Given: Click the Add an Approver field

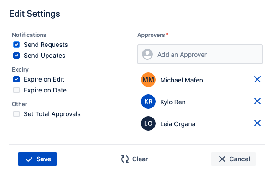Looking at the screenshot, I should click(x=200, y=54).
